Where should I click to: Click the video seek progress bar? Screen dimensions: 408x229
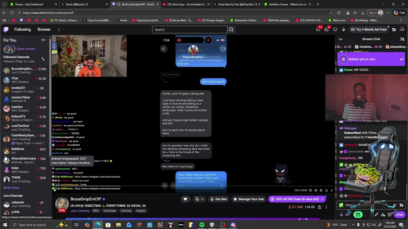click(x=193, y=187)
